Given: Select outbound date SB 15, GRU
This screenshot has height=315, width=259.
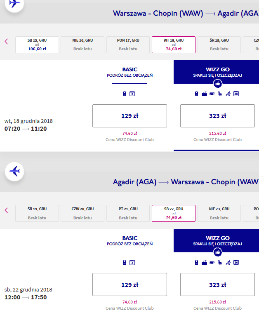Looking at the screenshot, I should 37,45.
